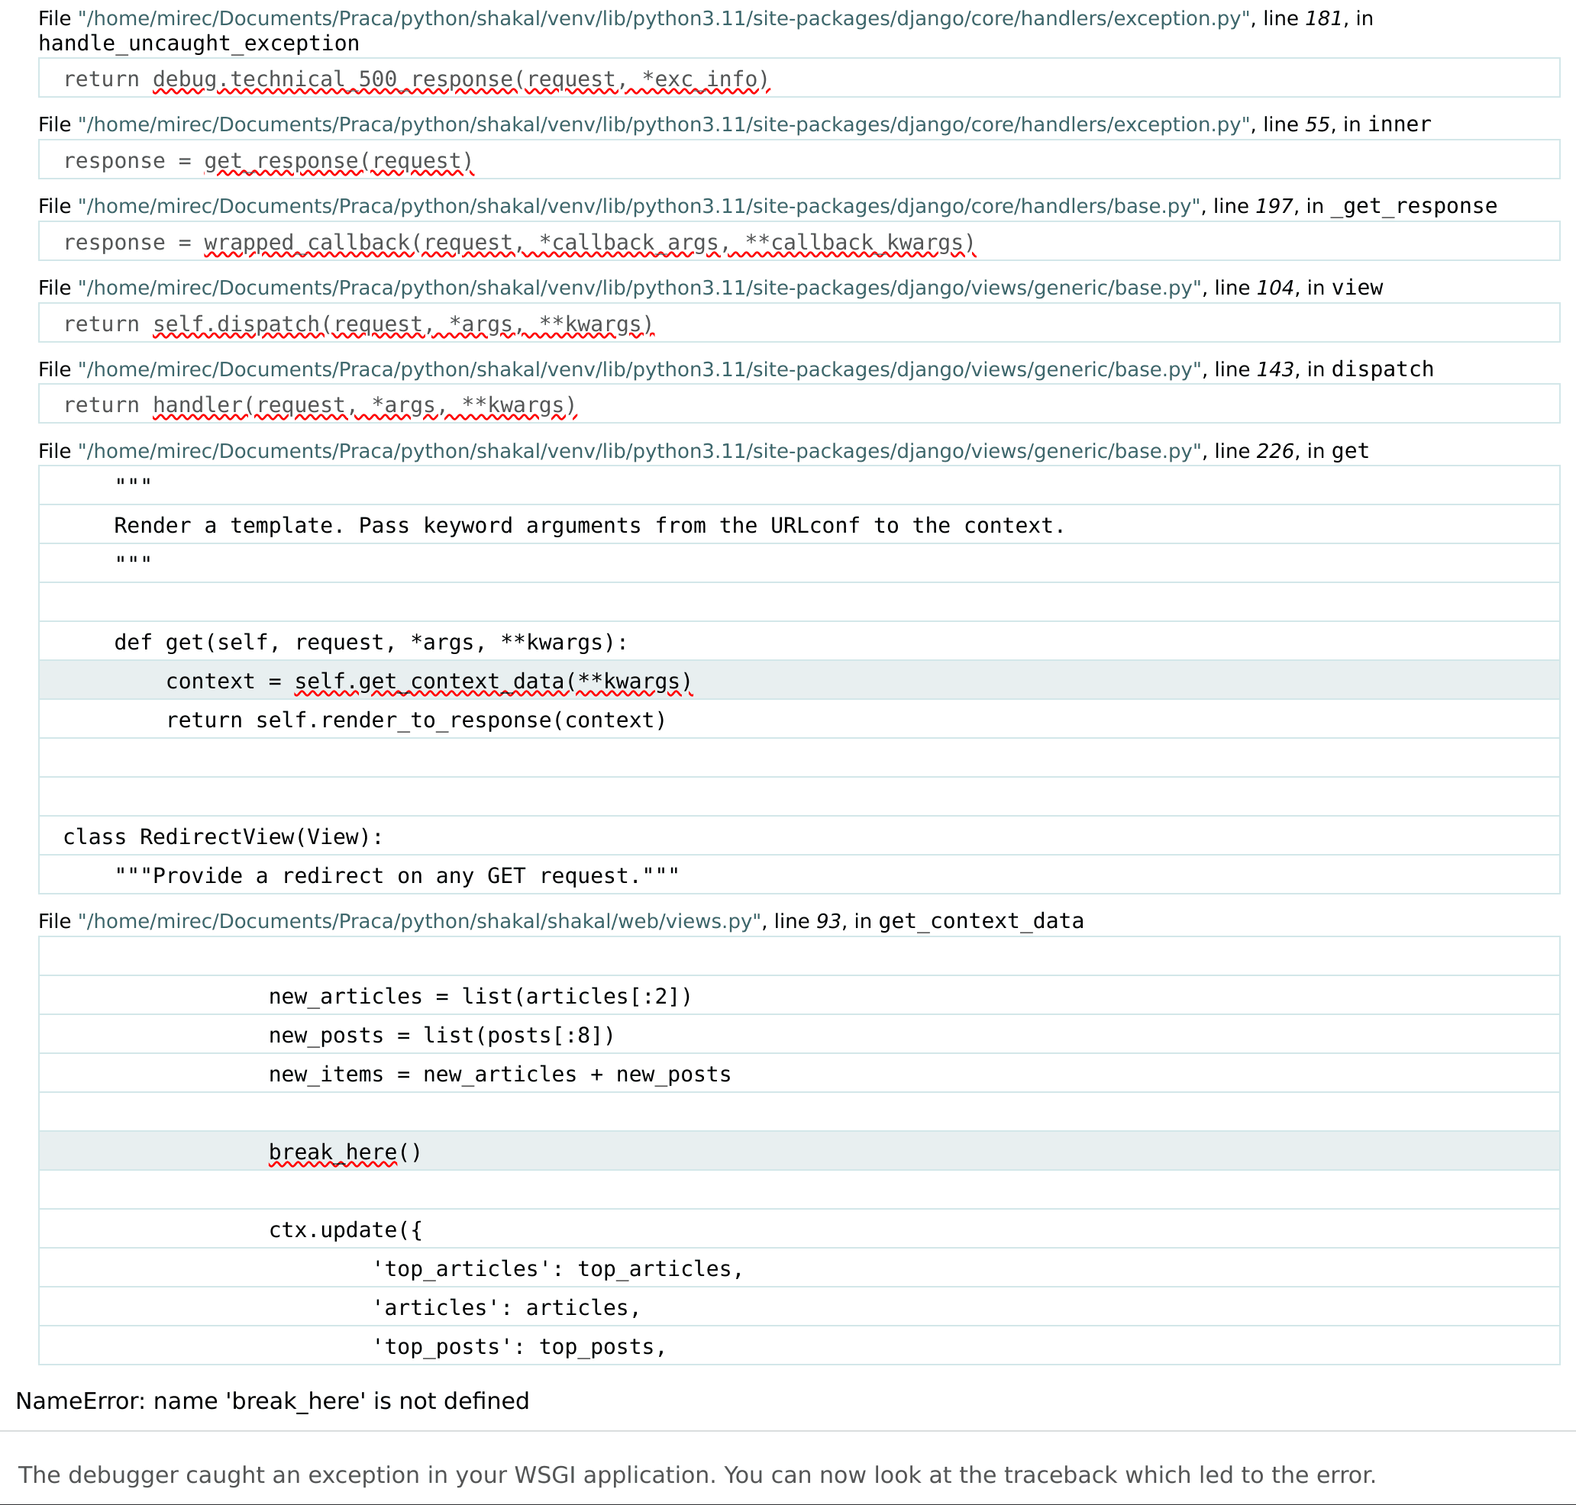1576x1505 pixels.
Task: Click the exception.py path at line 55
Action: click(663, 124)
